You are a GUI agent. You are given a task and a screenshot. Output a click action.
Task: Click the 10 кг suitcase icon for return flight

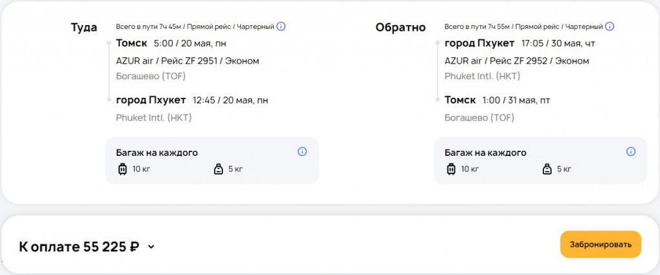point(450,169)
